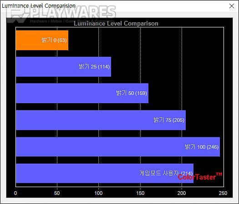Click the 게임모드 사용자 (214) bar
Viewport: 239px width, 204px height.
coord(105,173)
